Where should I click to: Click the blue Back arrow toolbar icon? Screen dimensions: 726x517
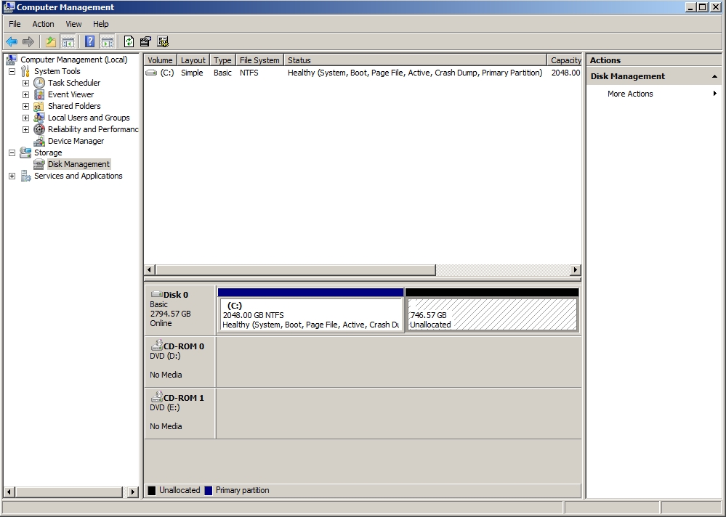pos(12,42)
